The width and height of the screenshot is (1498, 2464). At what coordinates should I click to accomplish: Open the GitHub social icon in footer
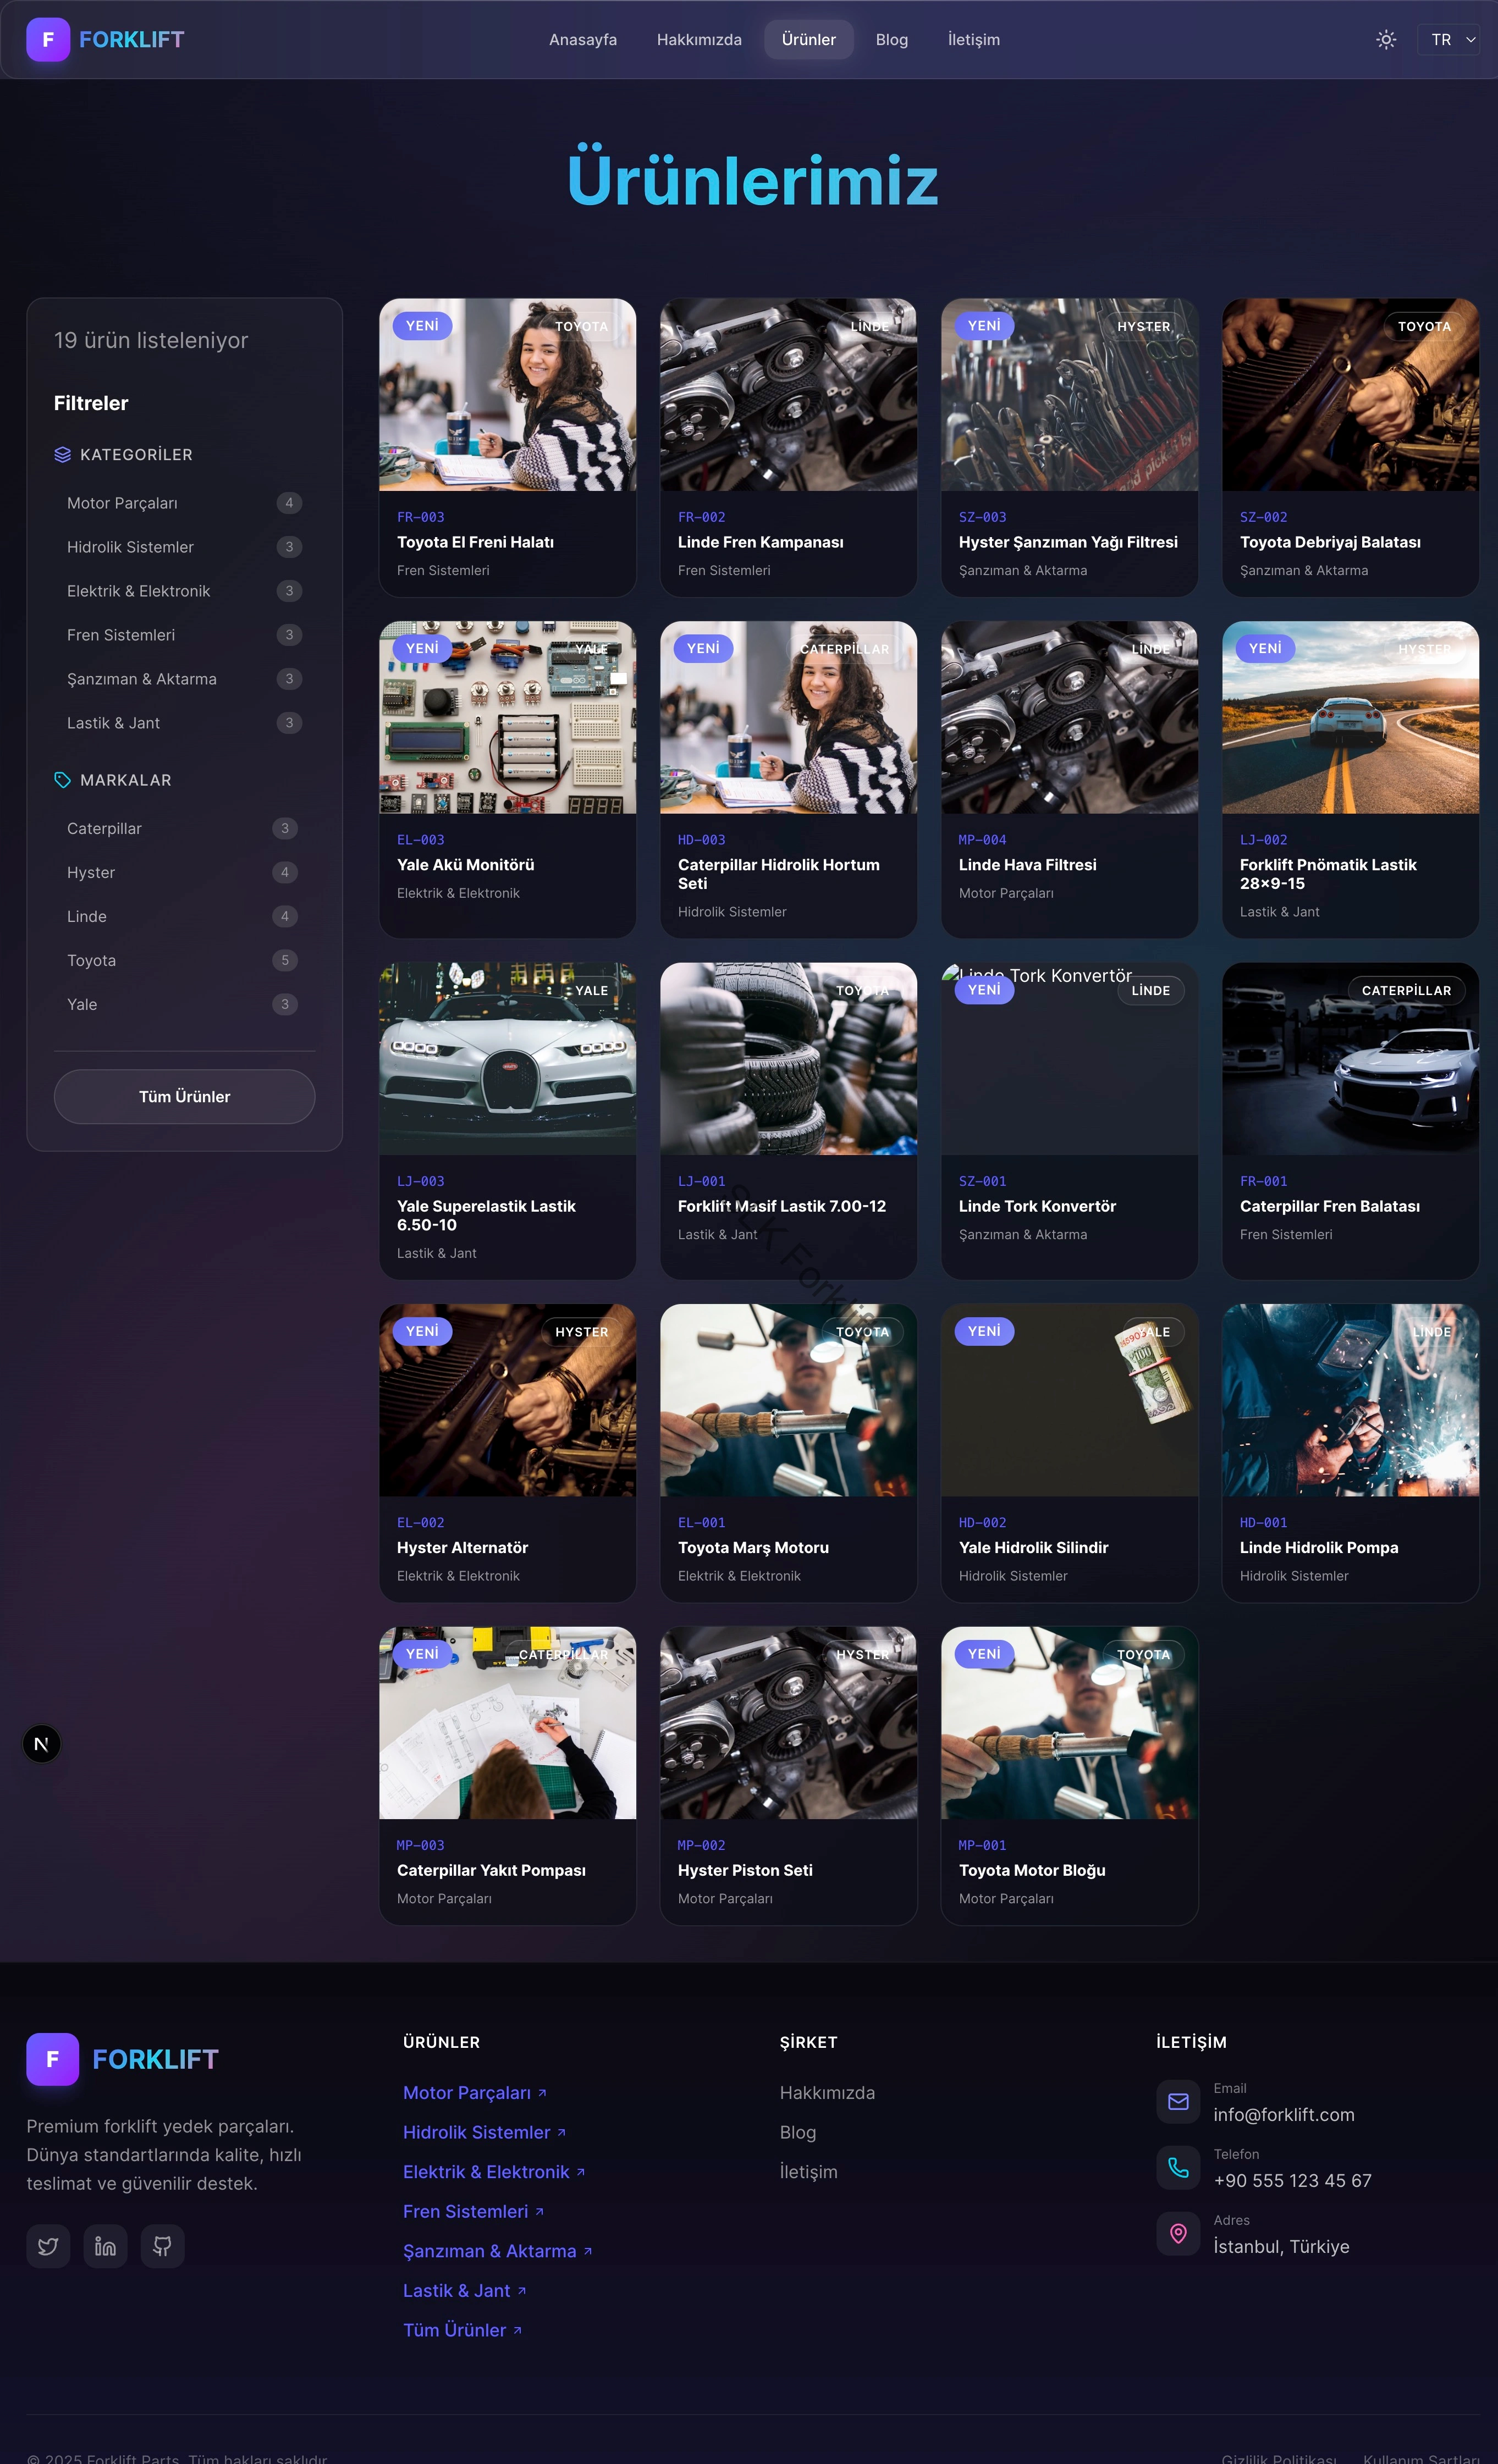pos(162,2246)
